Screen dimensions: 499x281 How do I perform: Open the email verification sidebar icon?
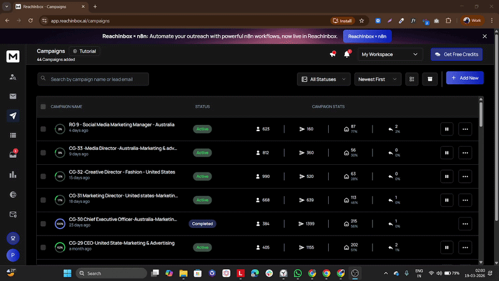12,214
